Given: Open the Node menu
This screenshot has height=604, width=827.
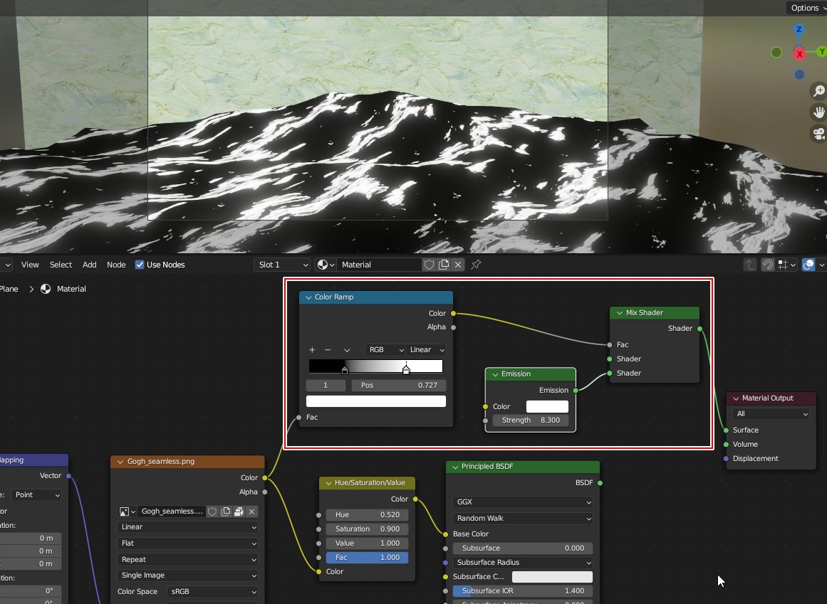Looking at the screenshot, I should tap(116, 265).
